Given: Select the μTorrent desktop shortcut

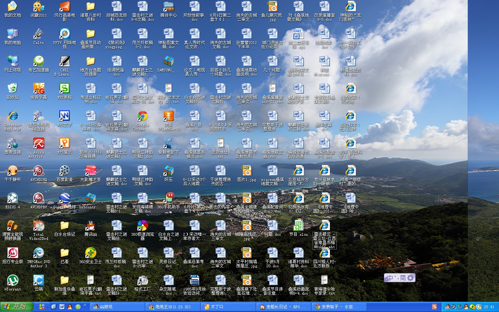Looking at the screenshot, I should 12,283.
